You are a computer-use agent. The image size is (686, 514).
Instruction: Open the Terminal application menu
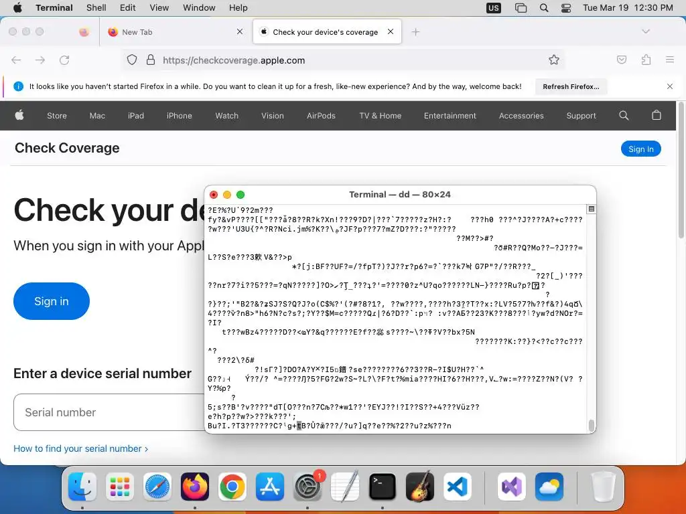(x=54, y=8)
